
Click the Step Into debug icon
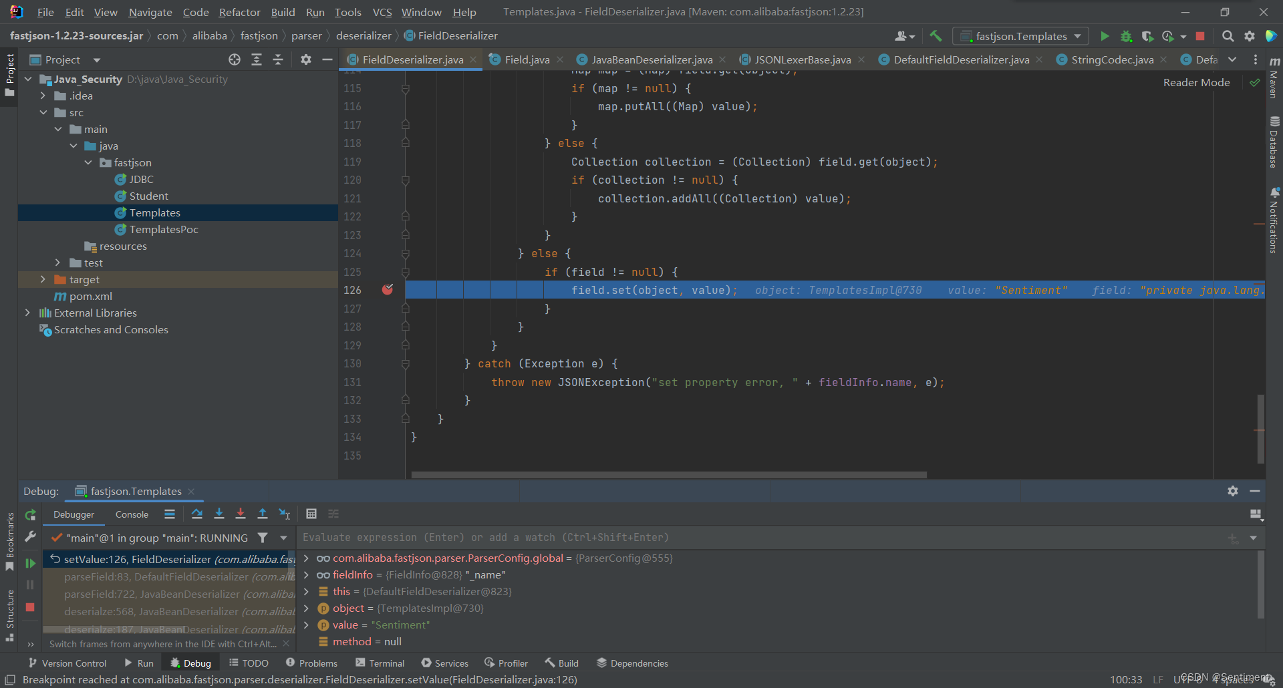(x=219, y=514)
